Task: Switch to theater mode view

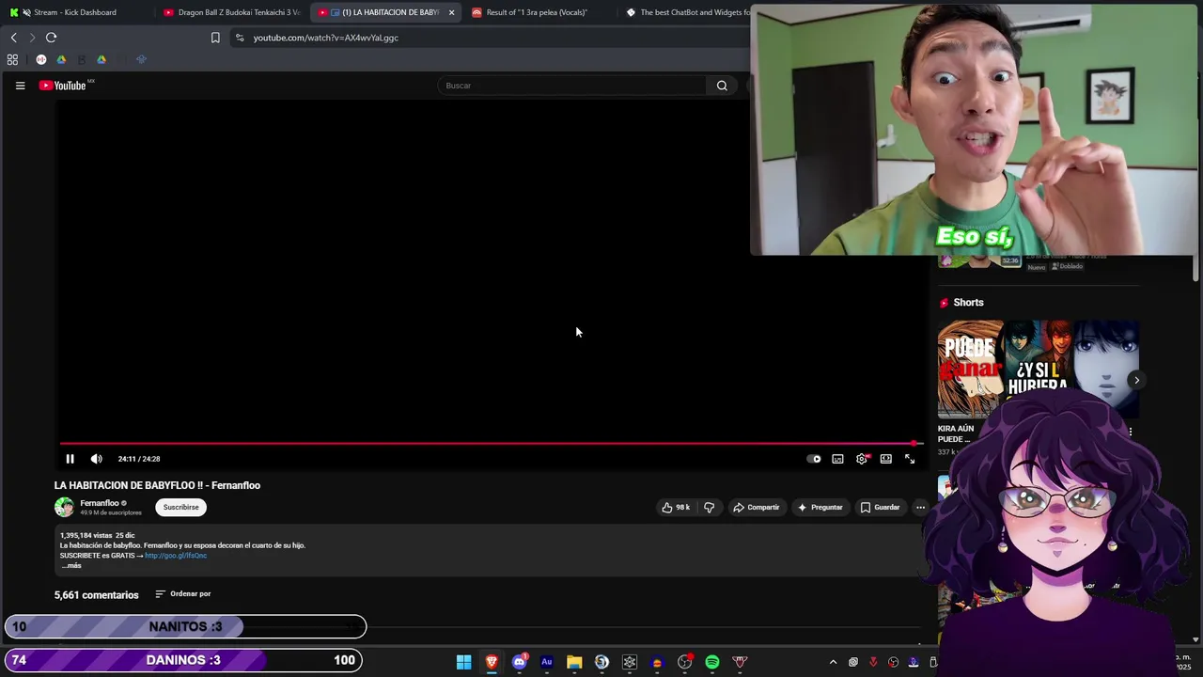Action: pos(885,459)
